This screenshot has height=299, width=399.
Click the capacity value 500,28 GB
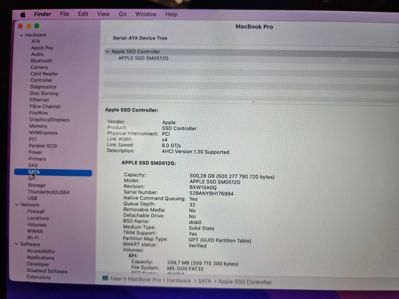232,177
